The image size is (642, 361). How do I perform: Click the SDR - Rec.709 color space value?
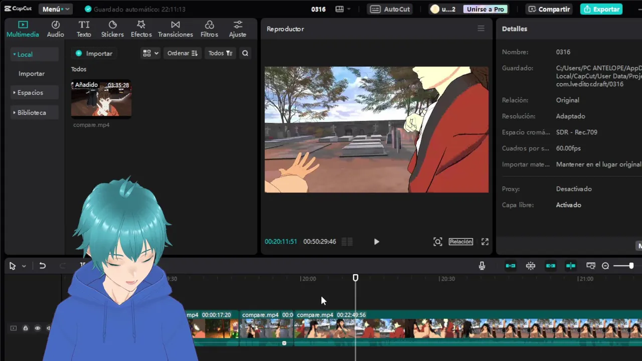click(577, 132)
